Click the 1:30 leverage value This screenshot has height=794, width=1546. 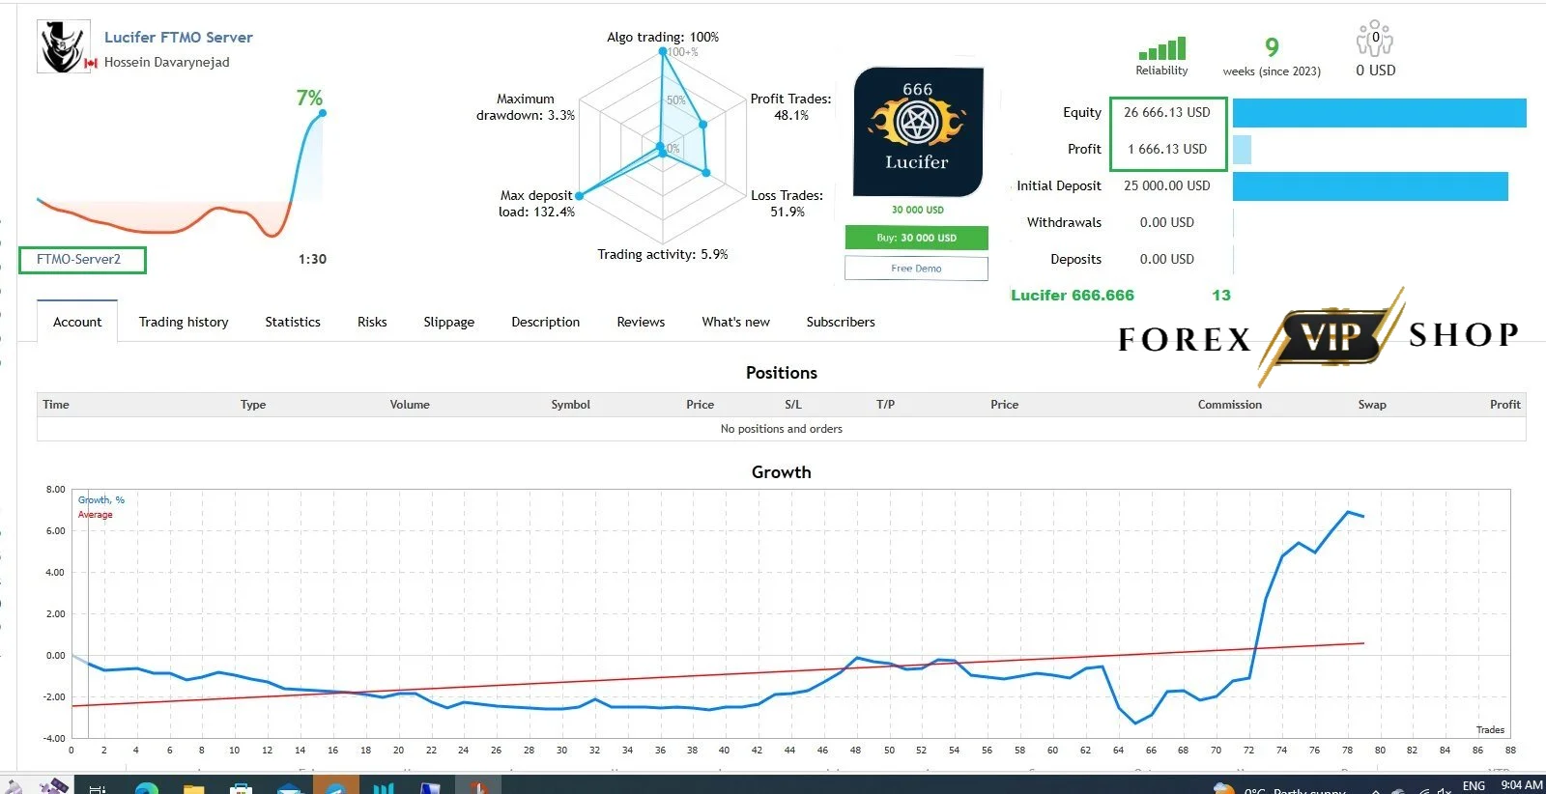pos(312,259)
